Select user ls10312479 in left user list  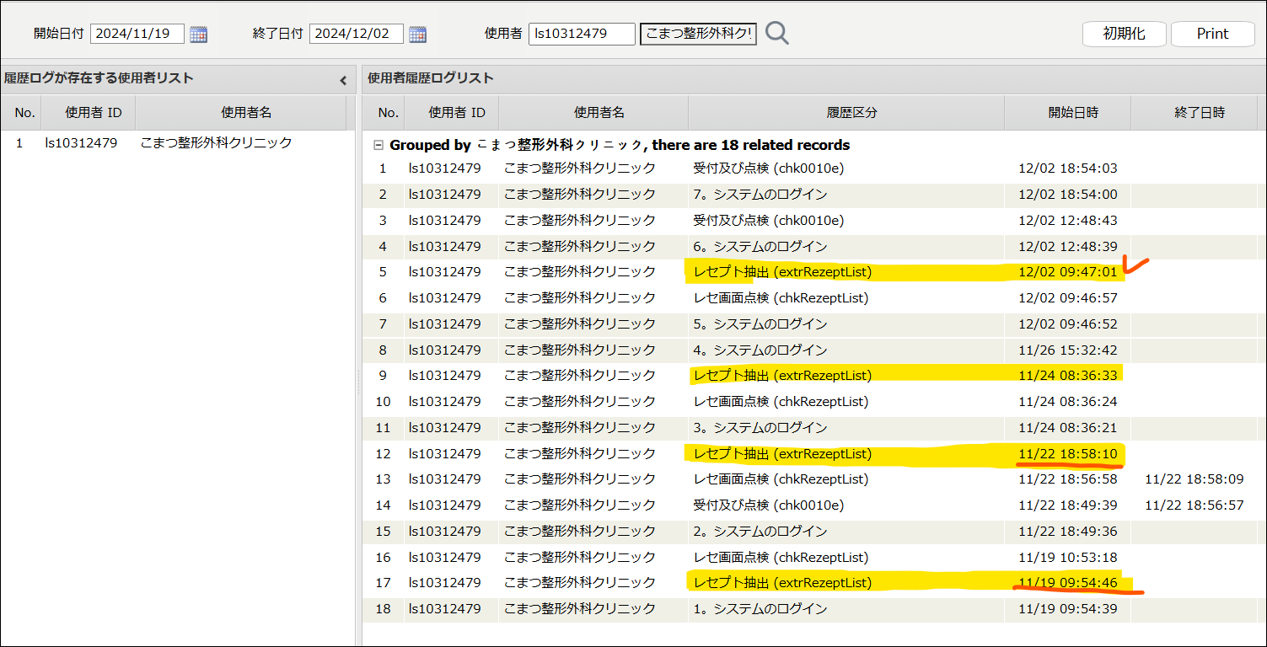[x=81, y=143]
